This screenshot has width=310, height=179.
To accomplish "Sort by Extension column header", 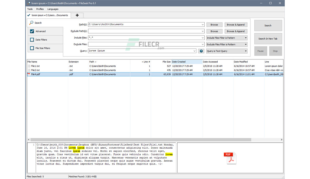I will (x=78, y=62).
